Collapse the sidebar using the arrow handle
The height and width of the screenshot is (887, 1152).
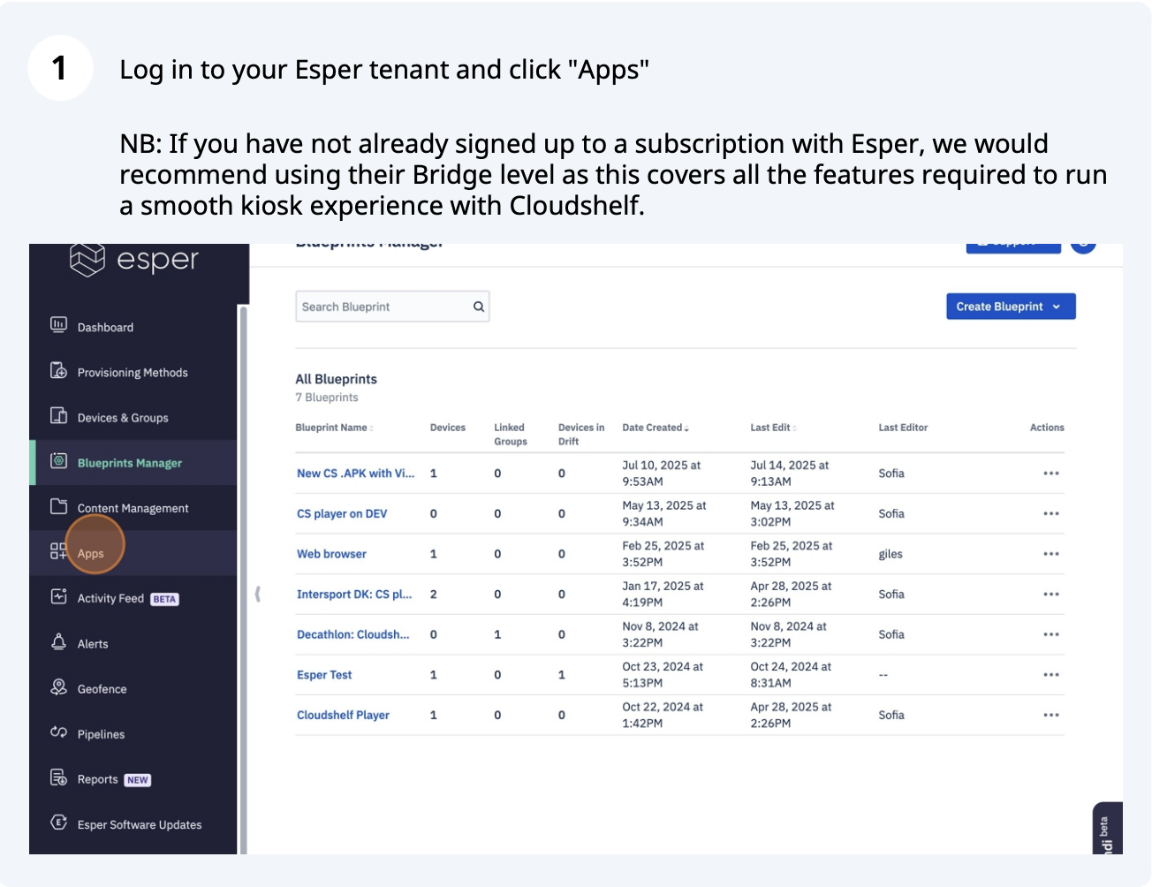(x=257, y=594)
